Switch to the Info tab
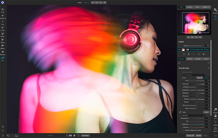 coord(197,7)
